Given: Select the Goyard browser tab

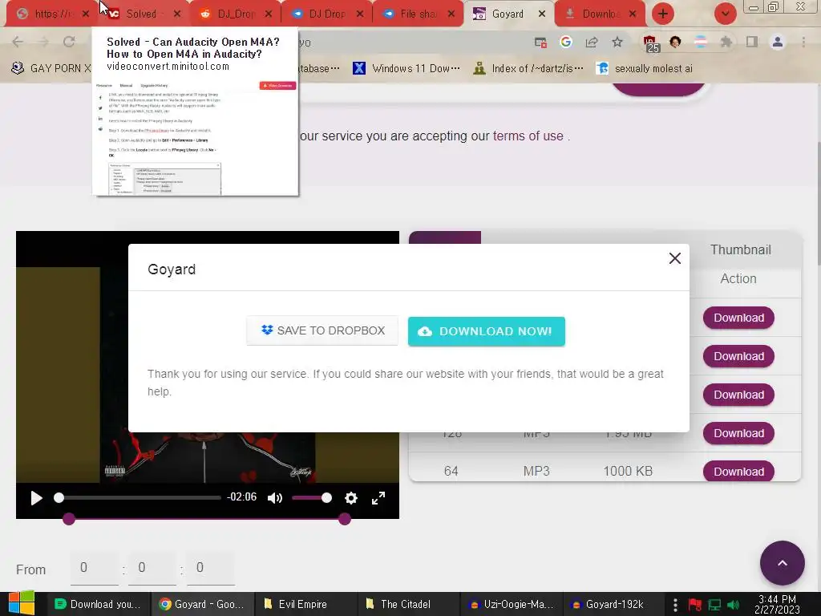Looking at the screenshot, I should 508,14.
